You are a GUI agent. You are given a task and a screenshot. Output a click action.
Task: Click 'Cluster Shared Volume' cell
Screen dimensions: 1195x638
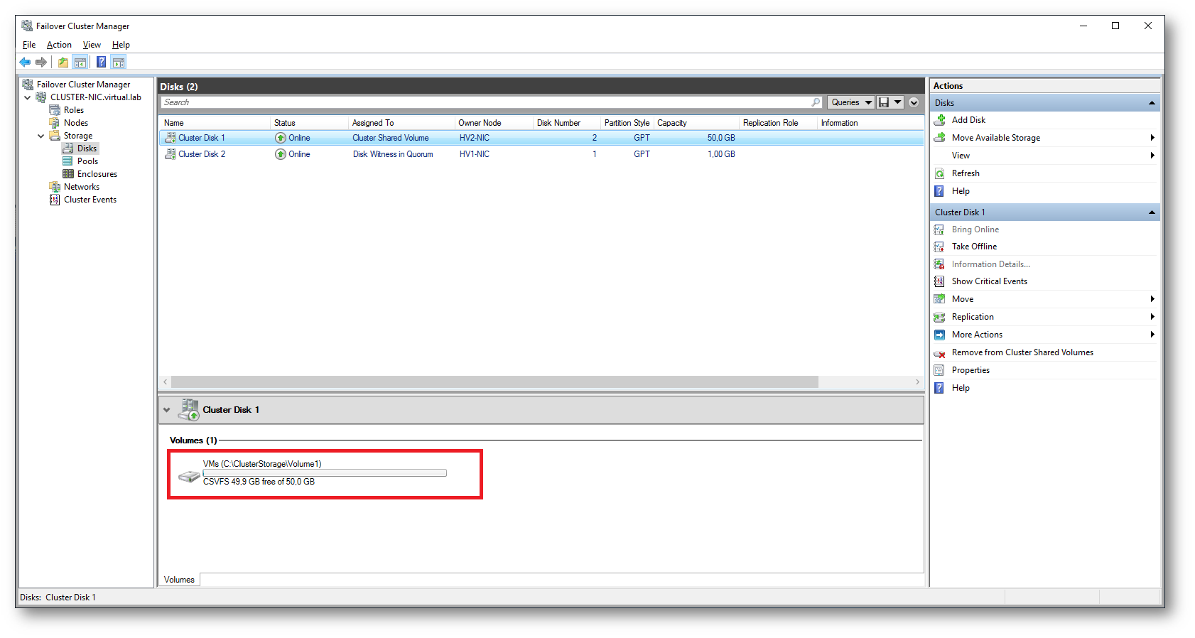click(391, 138)
